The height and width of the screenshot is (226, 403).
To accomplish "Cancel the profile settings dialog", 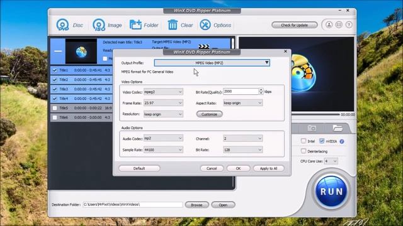I will (212, 168).
